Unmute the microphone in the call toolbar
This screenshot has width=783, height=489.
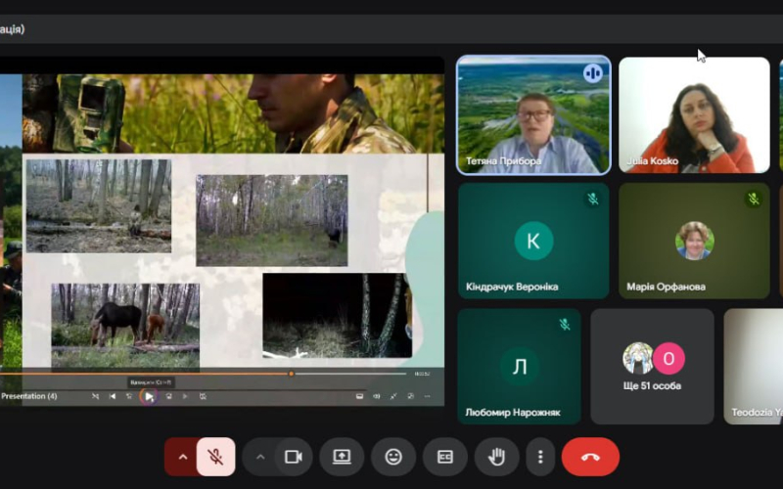pos(215,457)
